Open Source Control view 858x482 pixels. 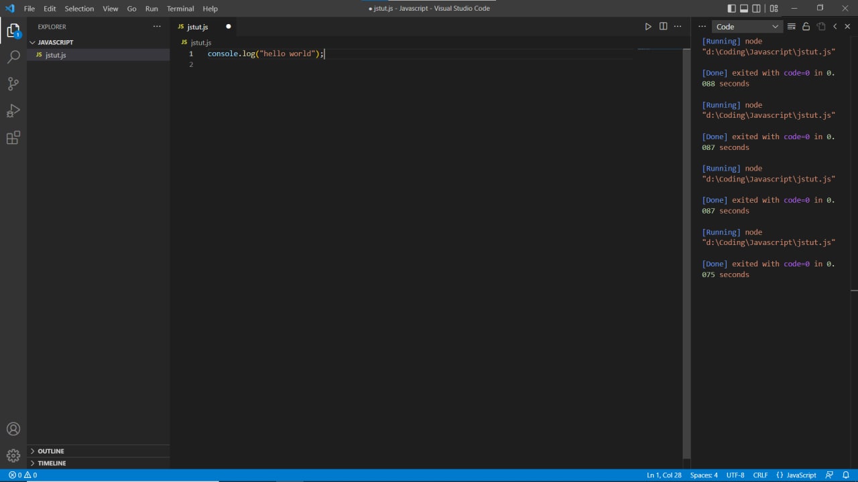tap(13, 84)
